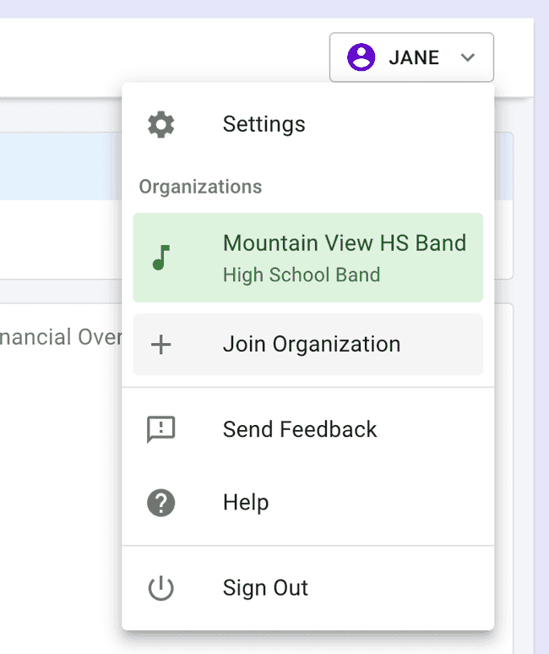
Task: Select Mountain View HS Band organization
Action: coord(344,243)
